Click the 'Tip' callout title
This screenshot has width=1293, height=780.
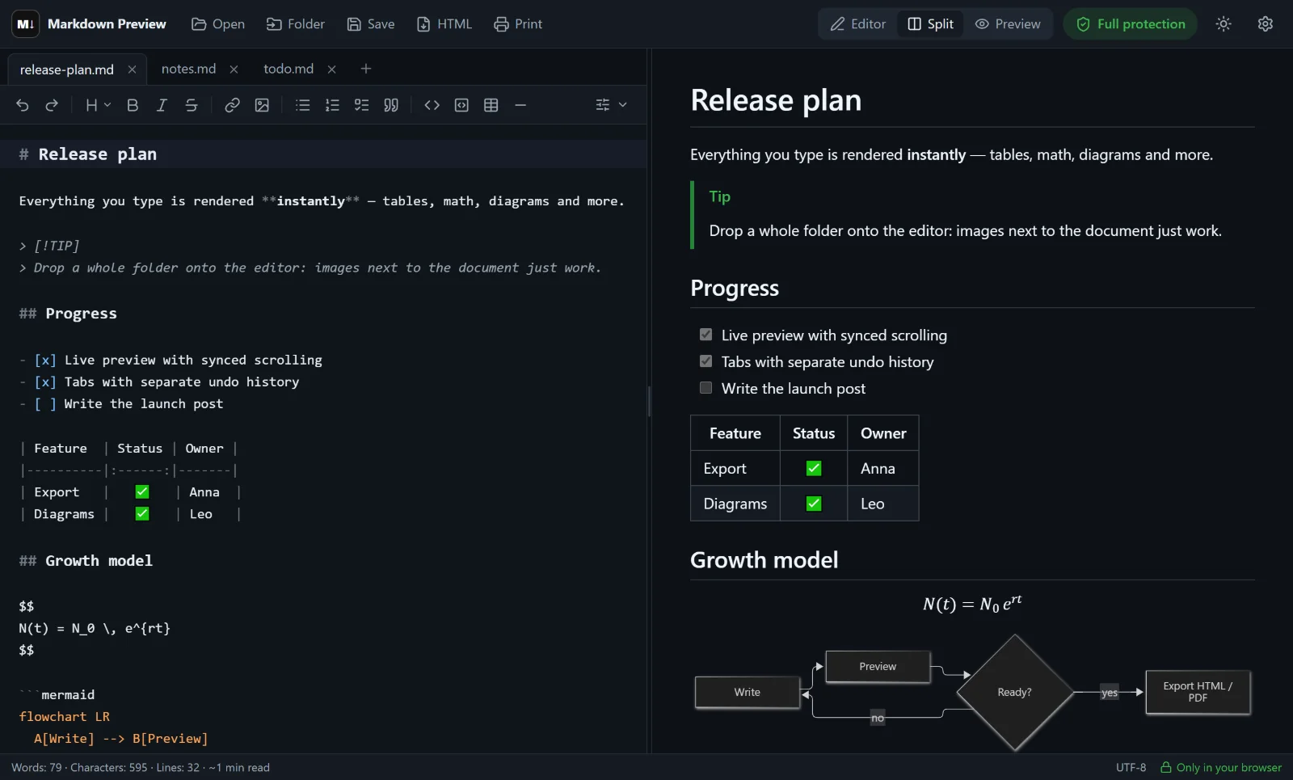[x=719, y=196]
